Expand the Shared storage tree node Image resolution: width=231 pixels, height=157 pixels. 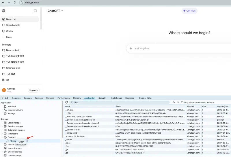point(2,152)
